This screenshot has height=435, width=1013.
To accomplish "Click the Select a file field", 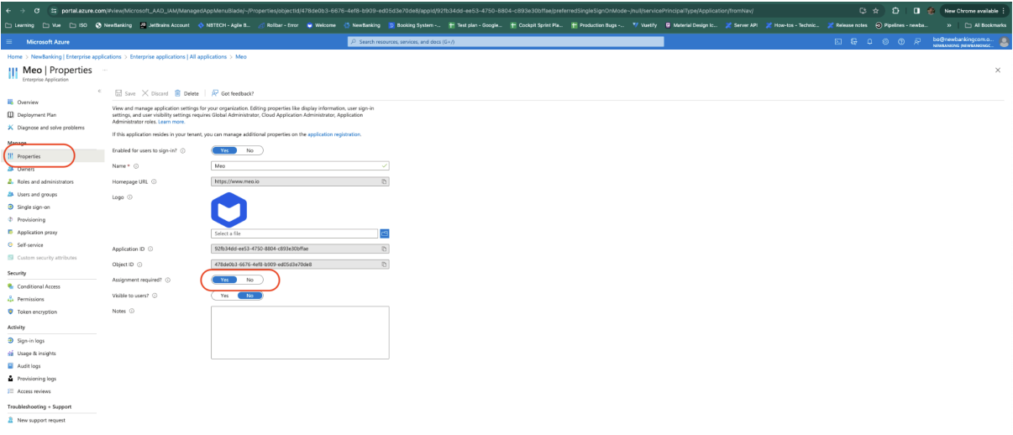I will [x=294, y=233].
